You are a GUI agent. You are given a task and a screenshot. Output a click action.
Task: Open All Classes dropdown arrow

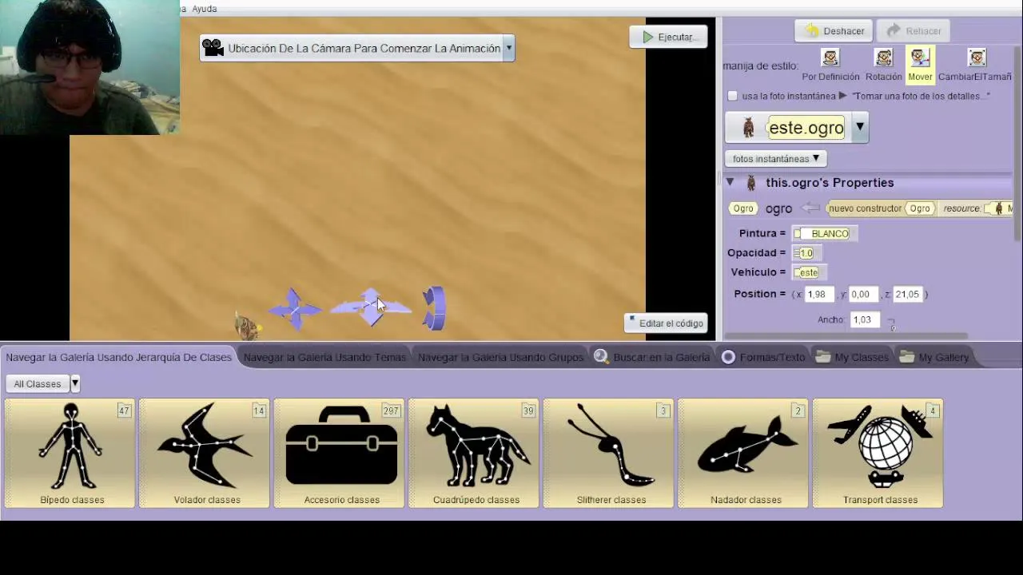[74, 384]
